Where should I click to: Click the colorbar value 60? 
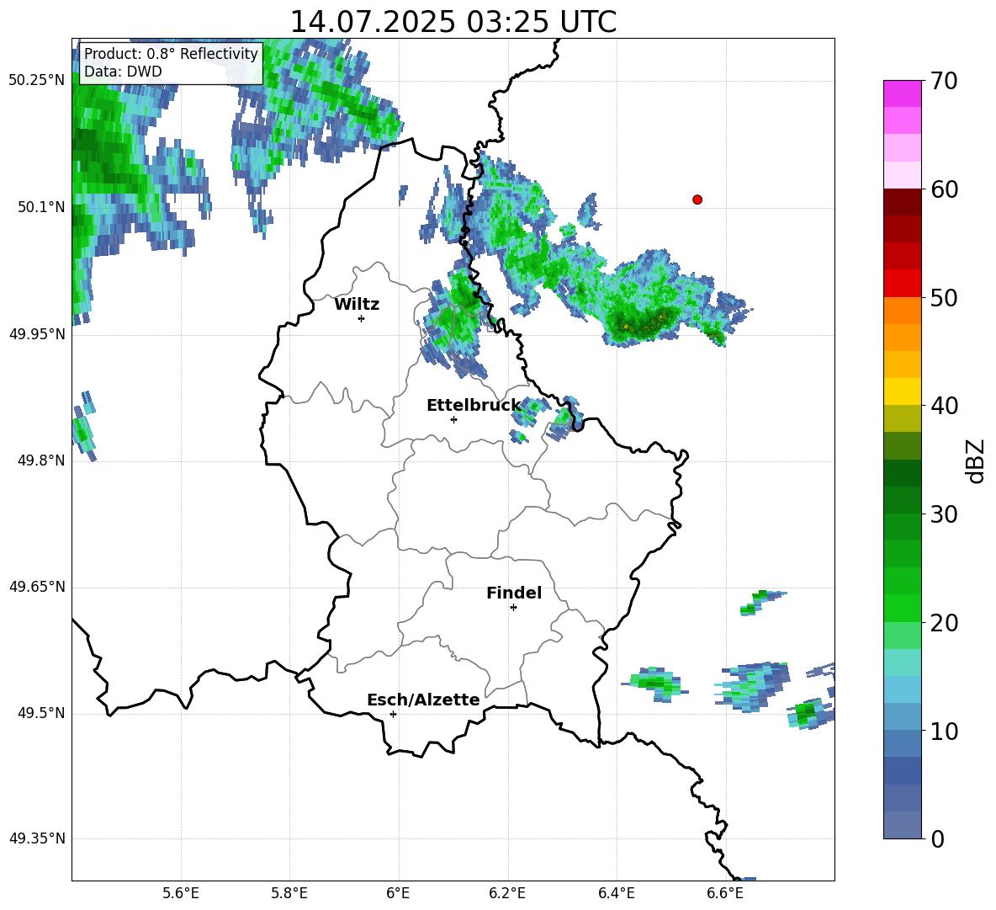[945, 189]
